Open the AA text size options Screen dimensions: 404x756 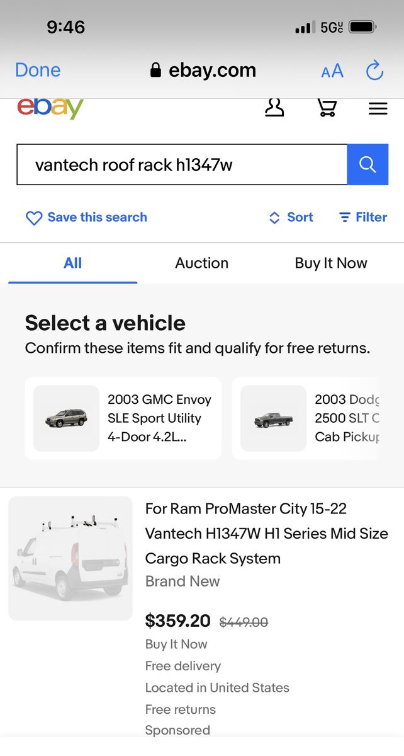(x=332, y=71)
